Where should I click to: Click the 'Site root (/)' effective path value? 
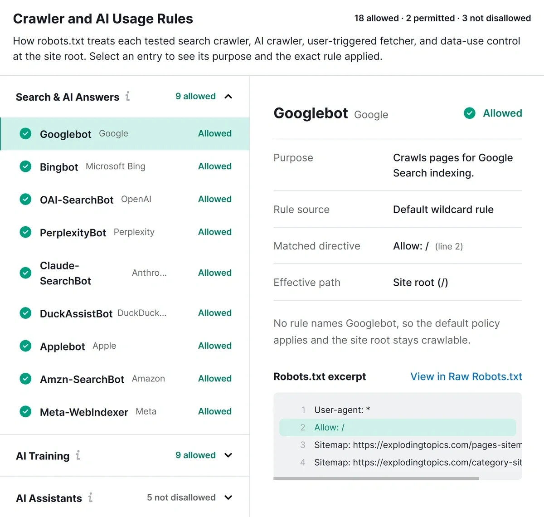[420, 283]
